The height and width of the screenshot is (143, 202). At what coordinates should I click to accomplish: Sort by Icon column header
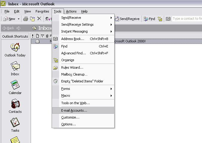coord(37,36)
